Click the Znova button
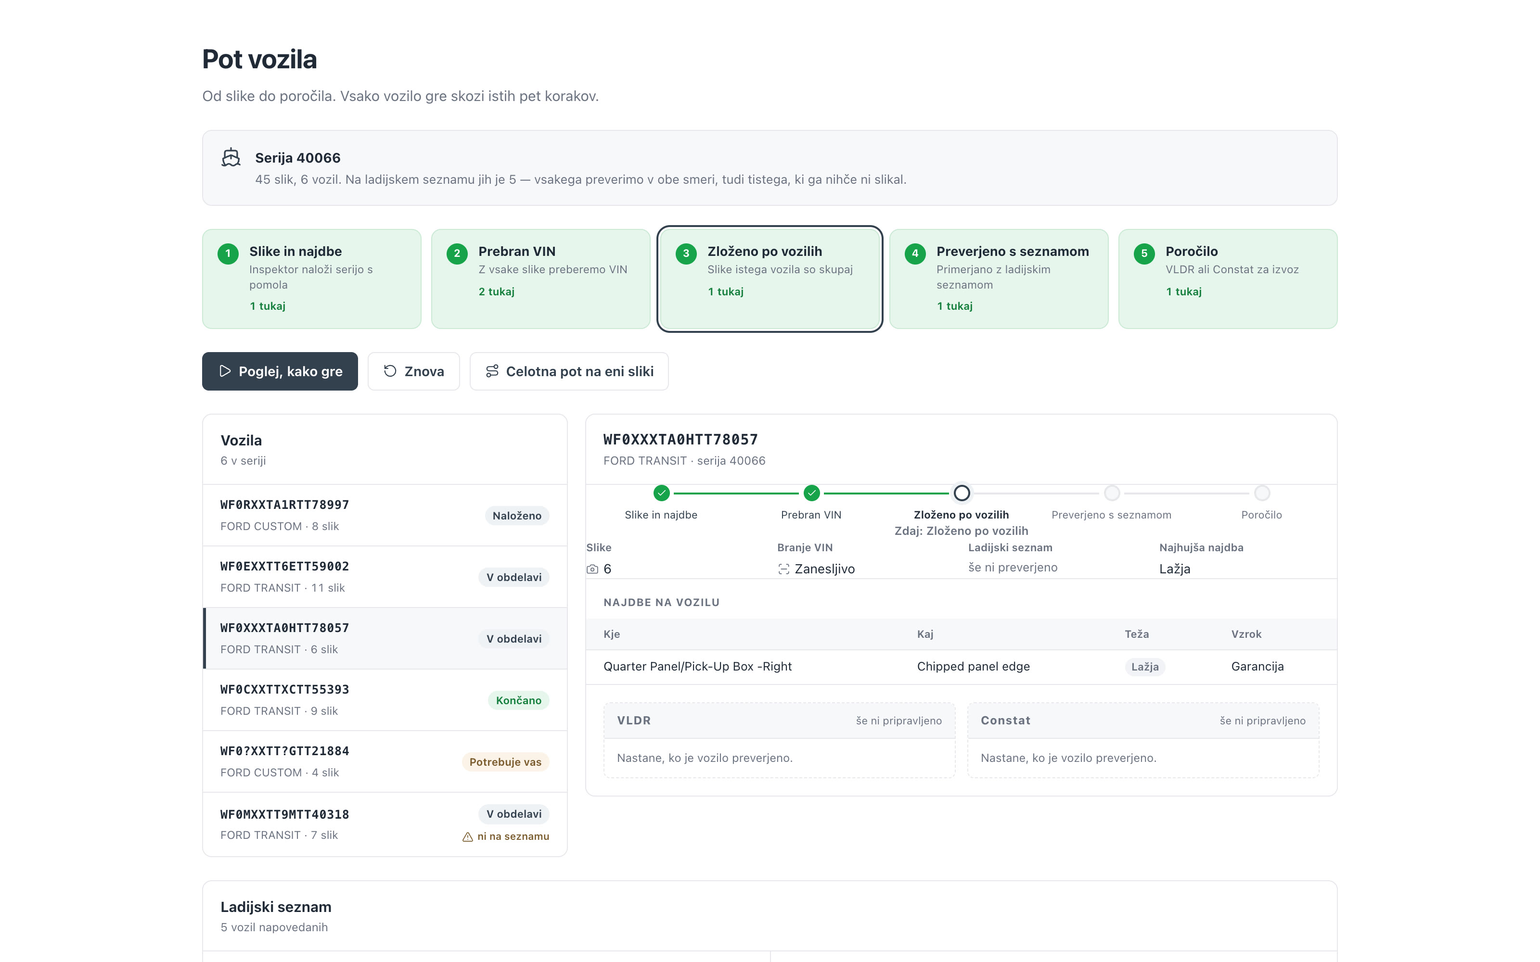Viewport: 1540px width, 962px height. click(x=414, y=371)
